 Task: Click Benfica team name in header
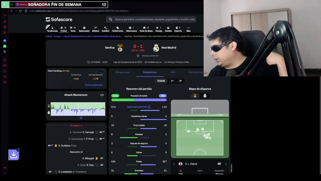[110, 48]
